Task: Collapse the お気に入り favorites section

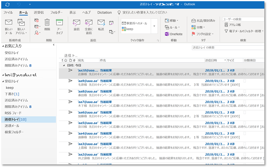Action: [3, 46]
